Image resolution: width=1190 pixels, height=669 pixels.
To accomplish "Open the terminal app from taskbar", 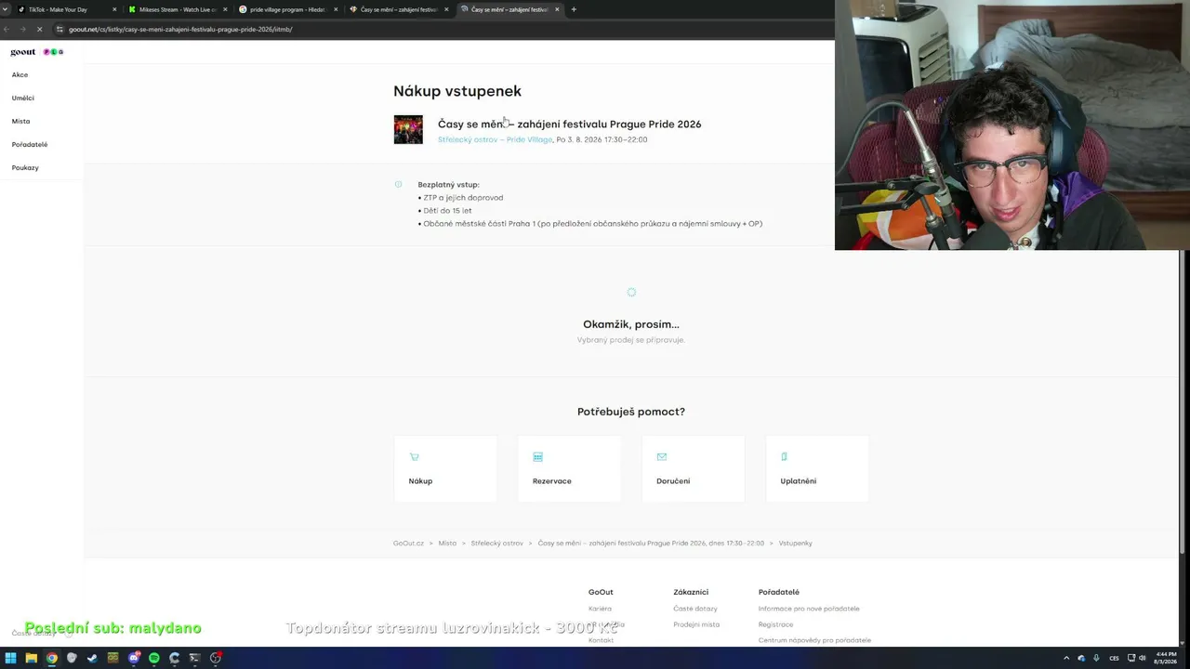I will point(195,658).
